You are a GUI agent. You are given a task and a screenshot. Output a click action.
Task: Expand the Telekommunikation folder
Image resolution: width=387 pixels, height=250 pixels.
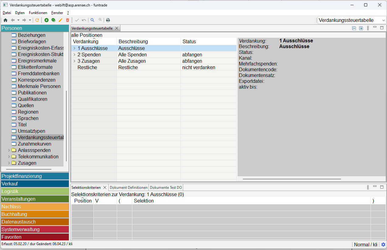[9, 157]
